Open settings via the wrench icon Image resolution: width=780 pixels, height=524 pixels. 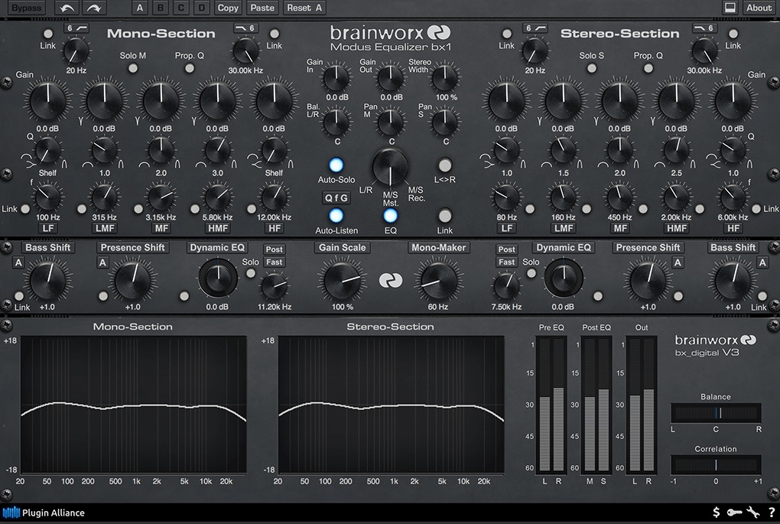click(752, 512)
